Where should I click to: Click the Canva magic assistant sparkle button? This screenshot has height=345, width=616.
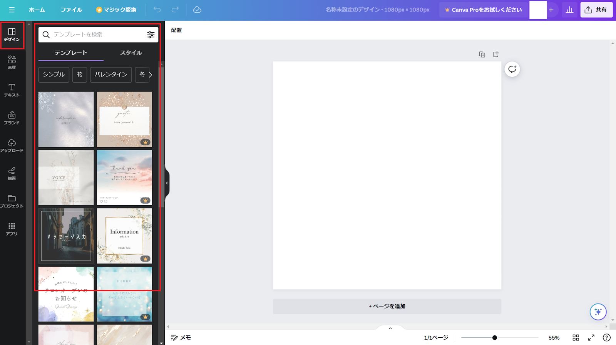tap(598, 312)
